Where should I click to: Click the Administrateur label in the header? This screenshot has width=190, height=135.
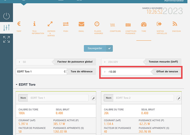pos(174,1)
